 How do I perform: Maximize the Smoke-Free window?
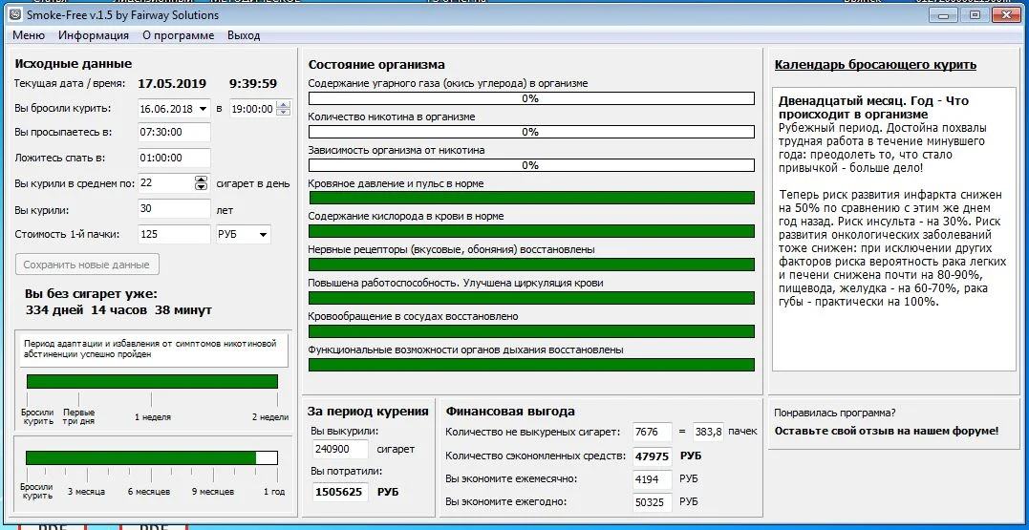(975, 14)
